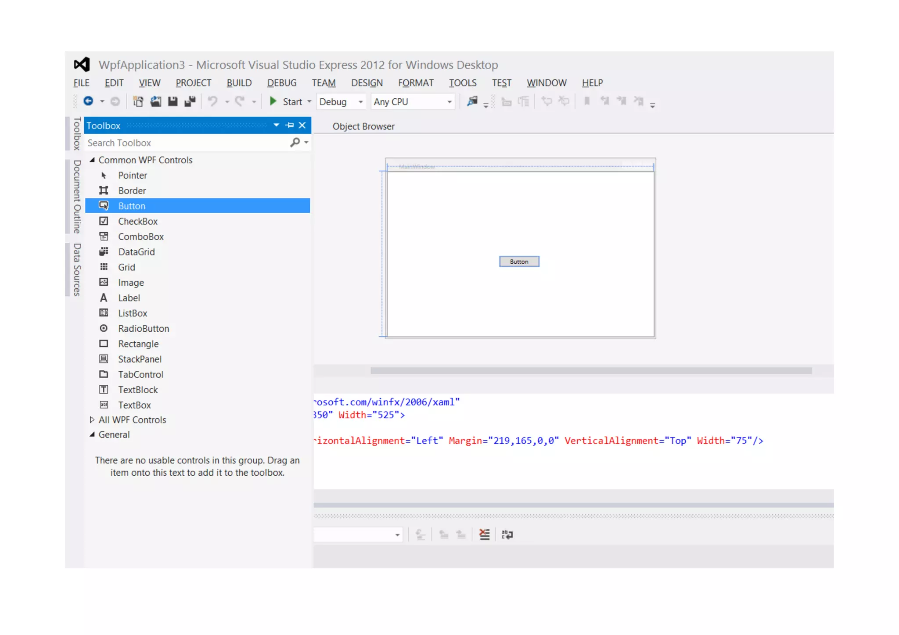Click the Search Toolbox input field
This screenshot has width=899, height=635.
pos(186,143)
